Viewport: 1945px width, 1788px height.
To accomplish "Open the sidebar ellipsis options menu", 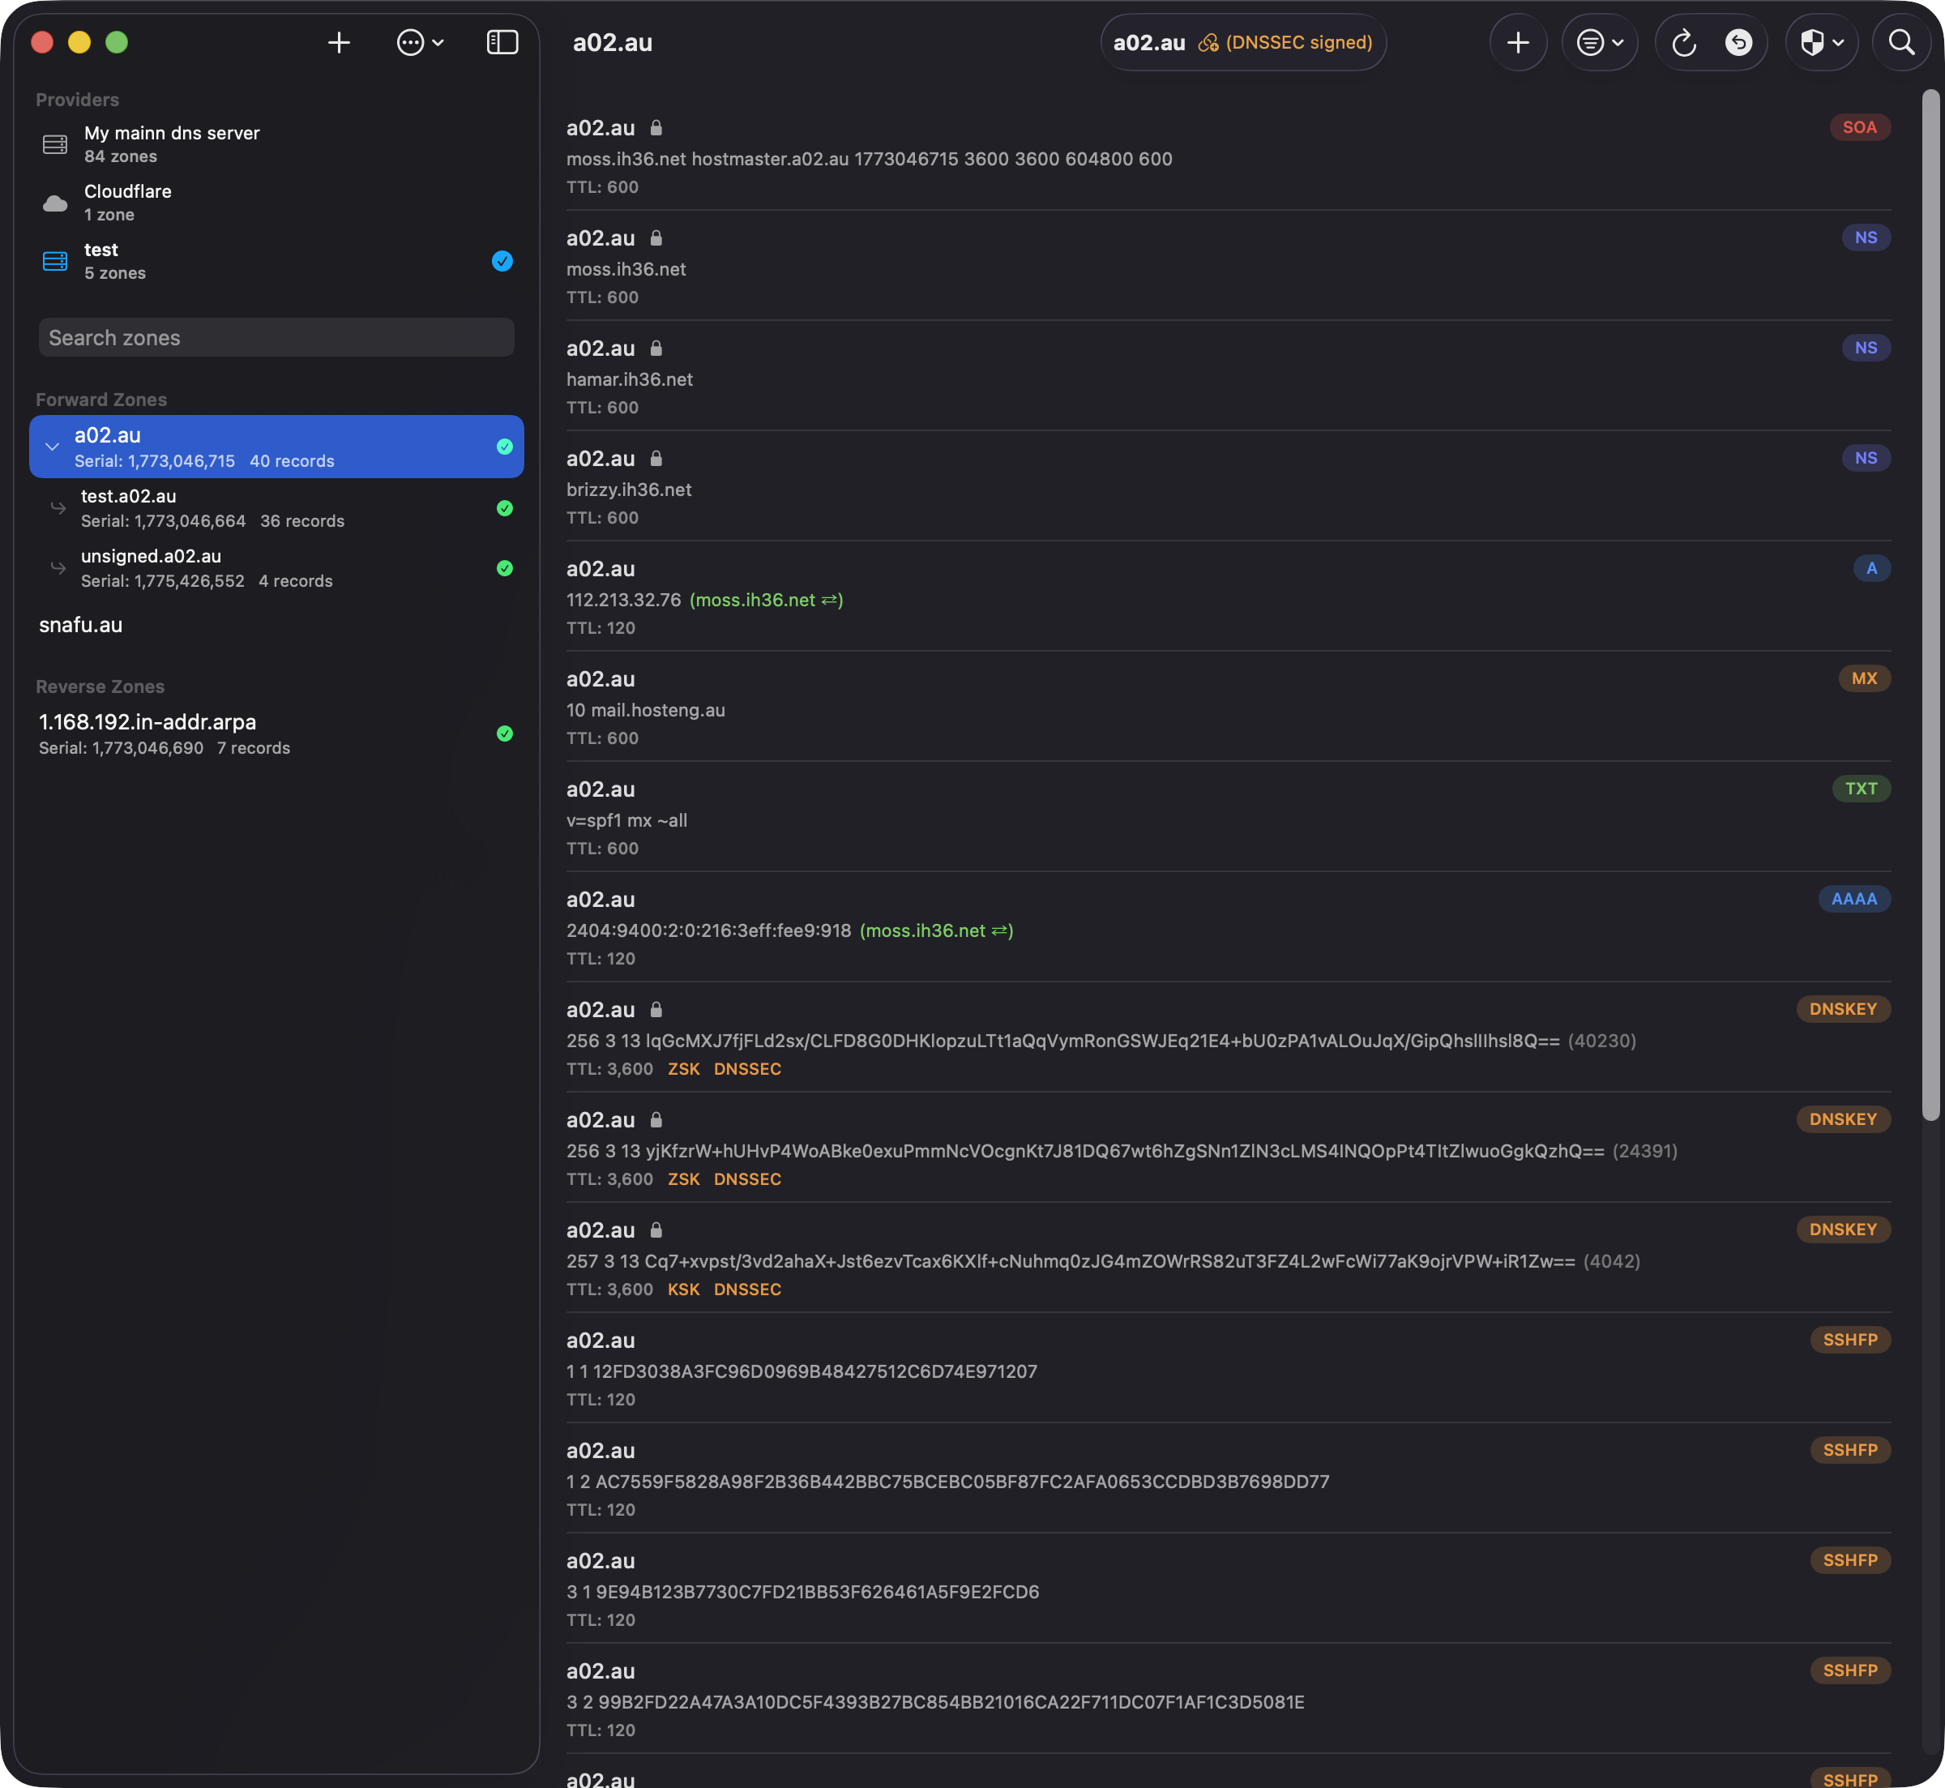I will click(420, 43).
